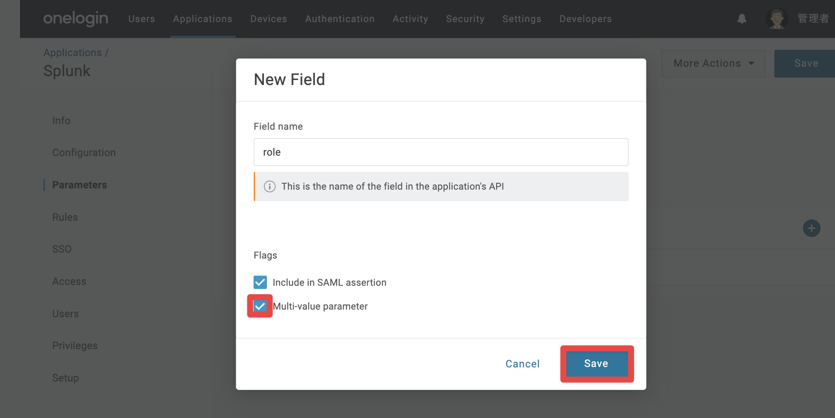Click the notification bell icon
This screenshot has height=418, width=835.
(742, 19)
